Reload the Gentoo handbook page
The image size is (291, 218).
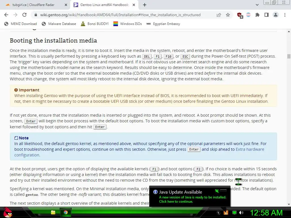point(24,15)
